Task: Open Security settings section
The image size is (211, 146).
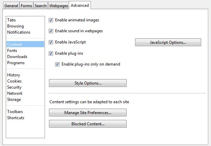Action: pyautogui.click(x=25, y=87)
